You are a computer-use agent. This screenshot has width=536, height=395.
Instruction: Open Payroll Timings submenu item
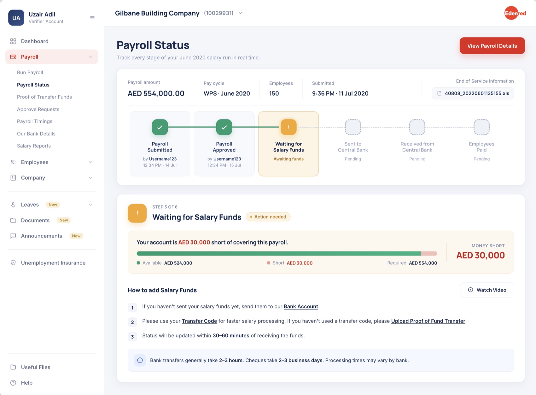(x=35, y=121)
